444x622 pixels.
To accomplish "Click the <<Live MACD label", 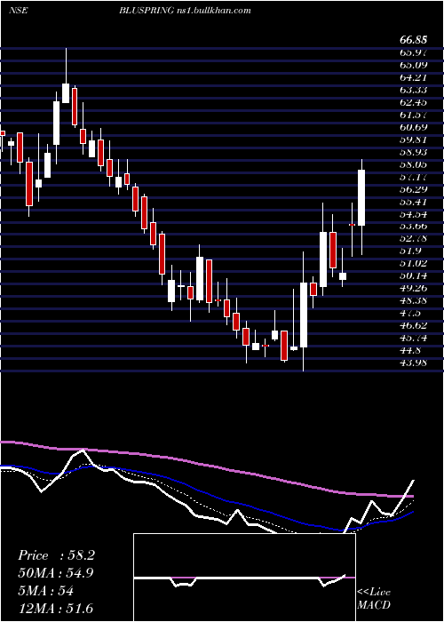I will [374, 599].
